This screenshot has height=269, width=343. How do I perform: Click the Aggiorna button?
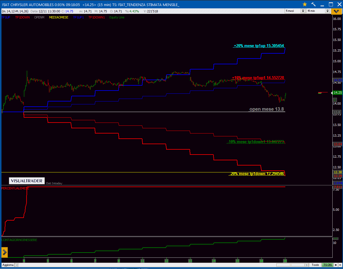click(x=8, y=265)
